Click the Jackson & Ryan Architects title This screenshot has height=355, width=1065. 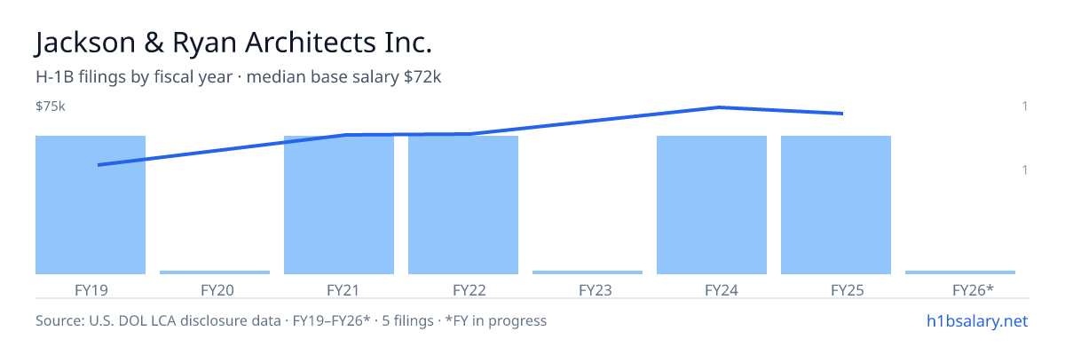click(234, 43)
